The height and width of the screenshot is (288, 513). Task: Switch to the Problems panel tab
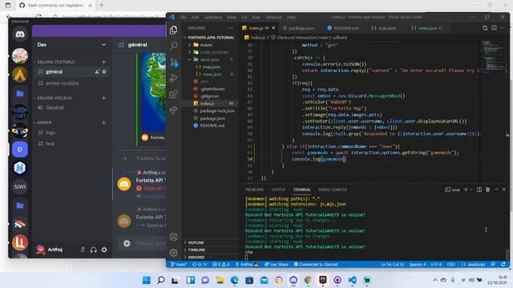click(x=255, y=190)
